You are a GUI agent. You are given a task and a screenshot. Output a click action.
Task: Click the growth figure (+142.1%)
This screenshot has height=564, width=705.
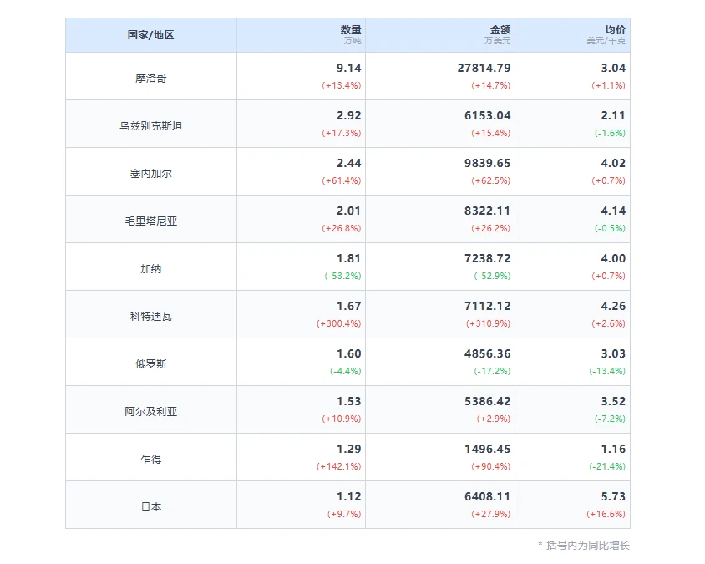click(x=338, y=467)
